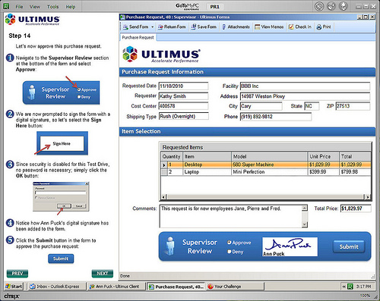The image size is (380, 301).
Task: Expand the system tray hidden icons chevron
Action: [344, 287]
